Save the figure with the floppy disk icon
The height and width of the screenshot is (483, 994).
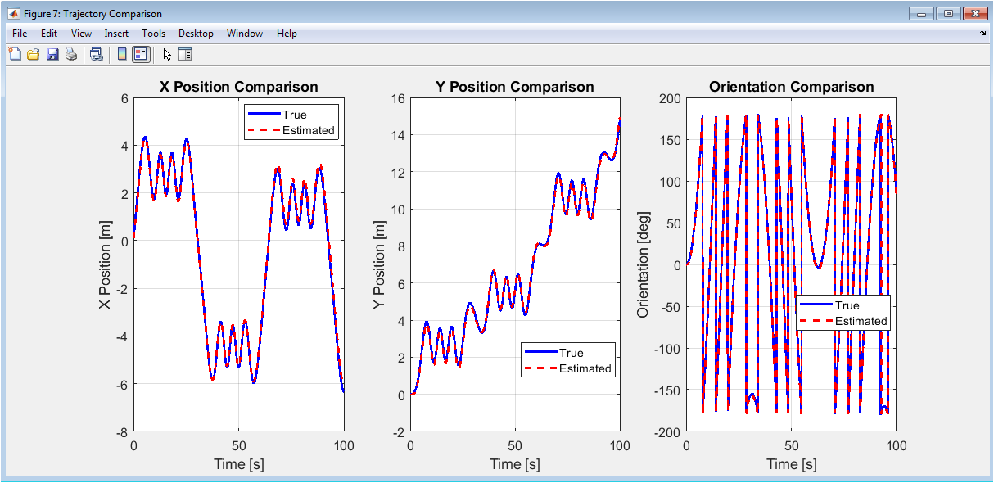point(52,55)
